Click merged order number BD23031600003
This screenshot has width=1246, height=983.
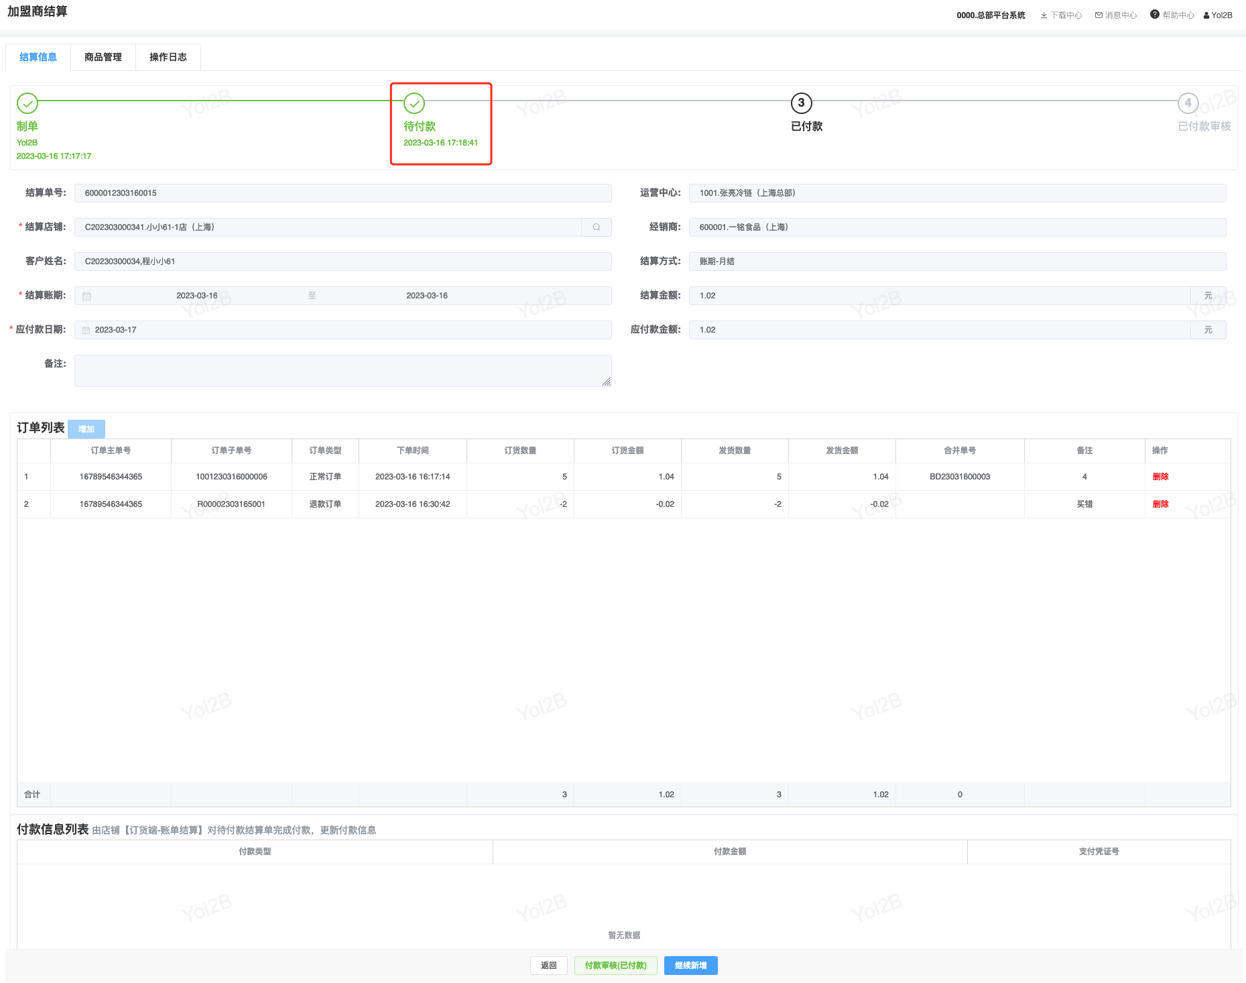pyautogui.click(x=960, y=477)
